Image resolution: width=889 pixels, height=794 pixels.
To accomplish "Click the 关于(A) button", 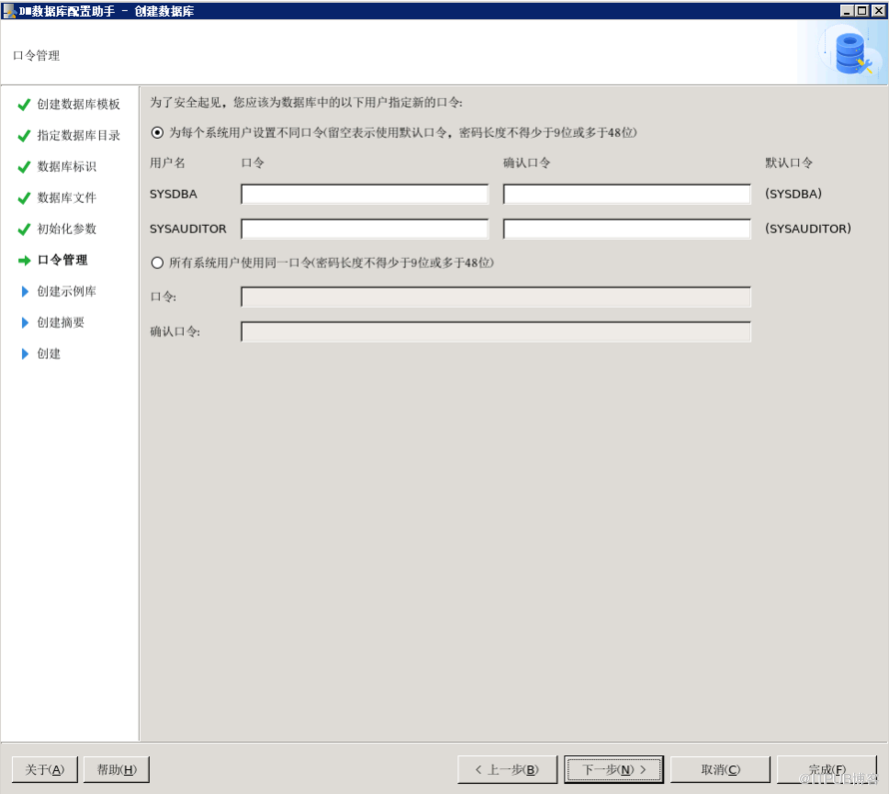I will (x=45, y=770).
